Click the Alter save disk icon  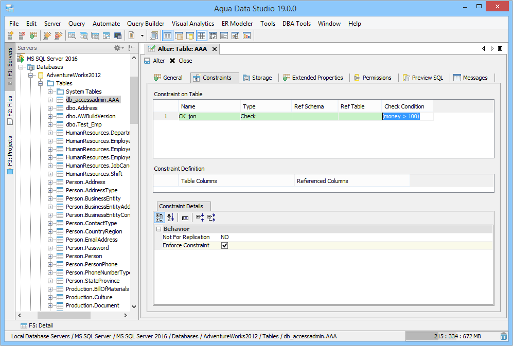click(x=147, y=61)
